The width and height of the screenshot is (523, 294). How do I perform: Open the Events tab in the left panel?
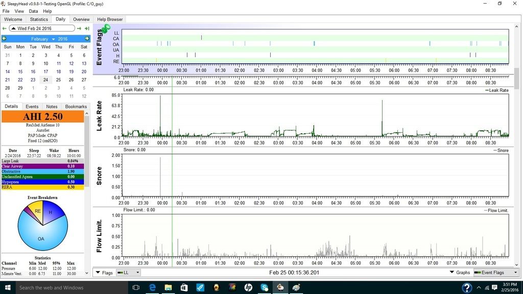(32, 107)
